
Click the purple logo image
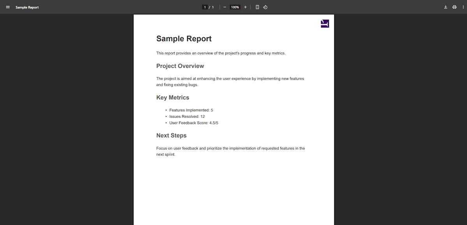pos(325,23)
